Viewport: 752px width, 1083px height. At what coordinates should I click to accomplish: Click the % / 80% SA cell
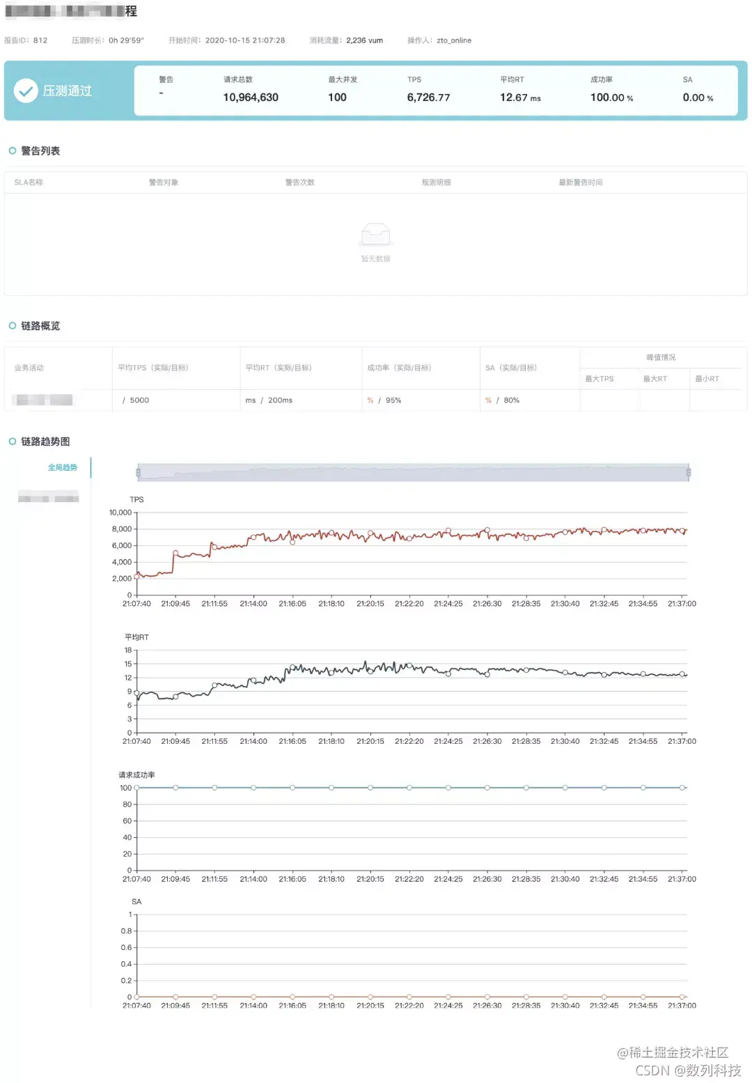502,400
